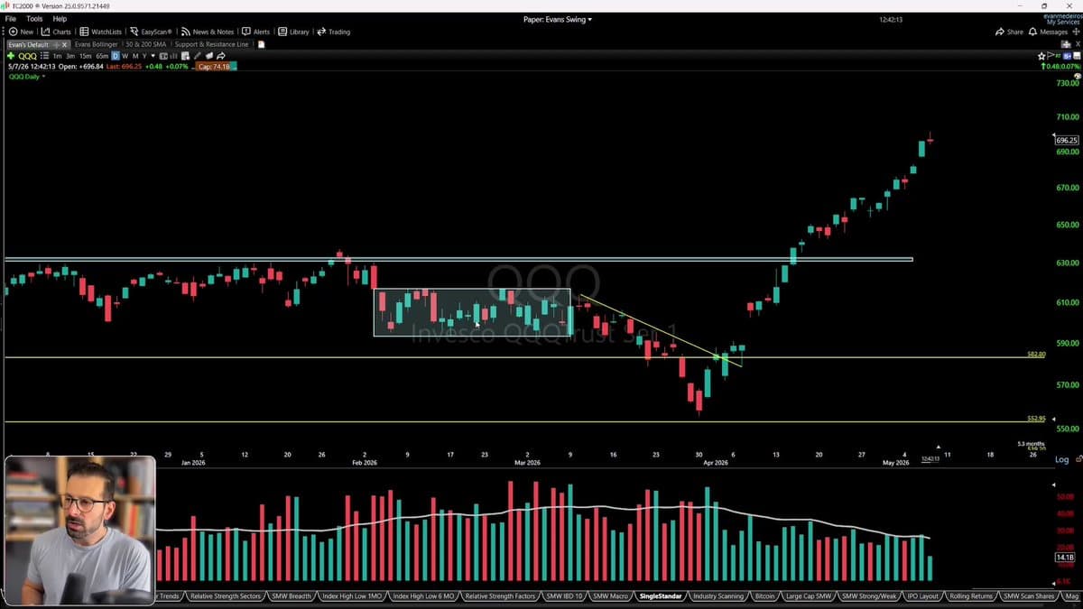Click the share arrow icon in chart toolbar
This screenshot has height=609, width=1083.
[220, 56]
